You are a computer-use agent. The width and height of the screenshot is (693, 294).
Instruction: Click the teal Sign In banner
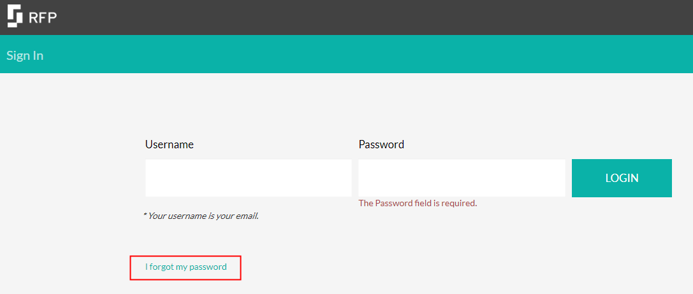pyautogui.click(x=347, y=54)
